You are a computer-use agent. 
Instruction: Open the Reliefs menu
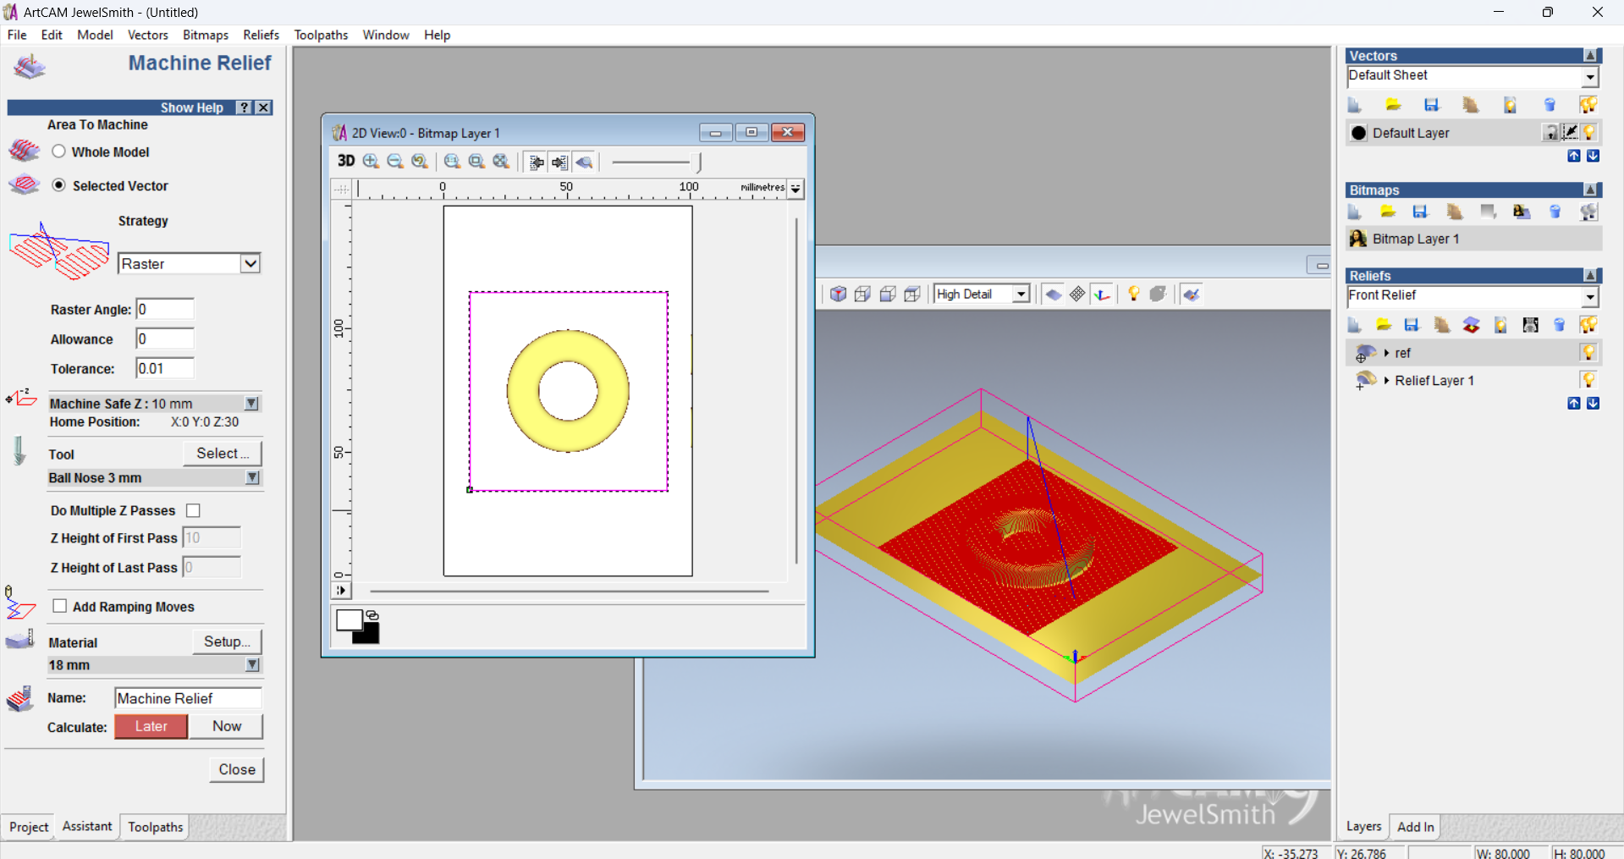click(261, 35)
